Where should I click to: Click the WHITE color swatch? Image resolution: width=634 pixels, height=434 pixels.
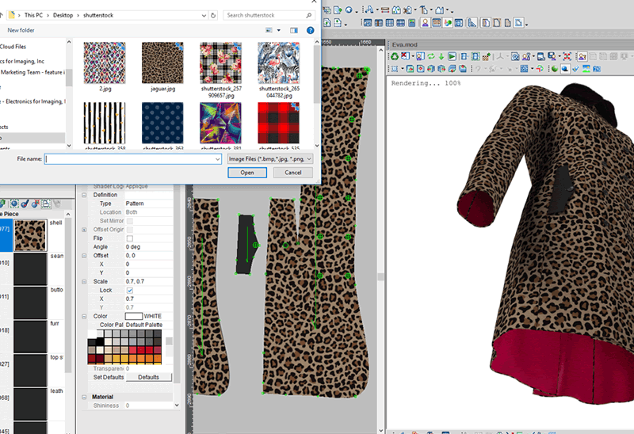pyautogui.click(x=133, y=316)
